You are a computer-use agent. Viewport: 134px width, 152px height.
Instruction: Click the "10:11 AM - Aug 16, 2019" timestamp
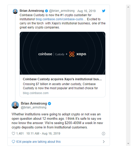pyautogui.click(x=43, y=134)
